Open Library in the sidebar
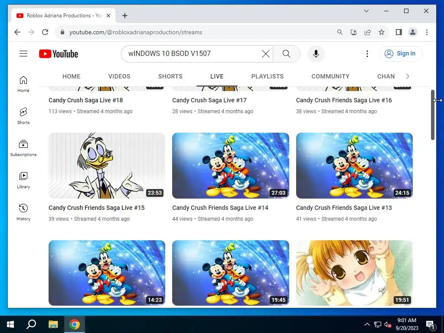This screenshot has width=444, height=333. pyautogui.click(x=23, y=180)
